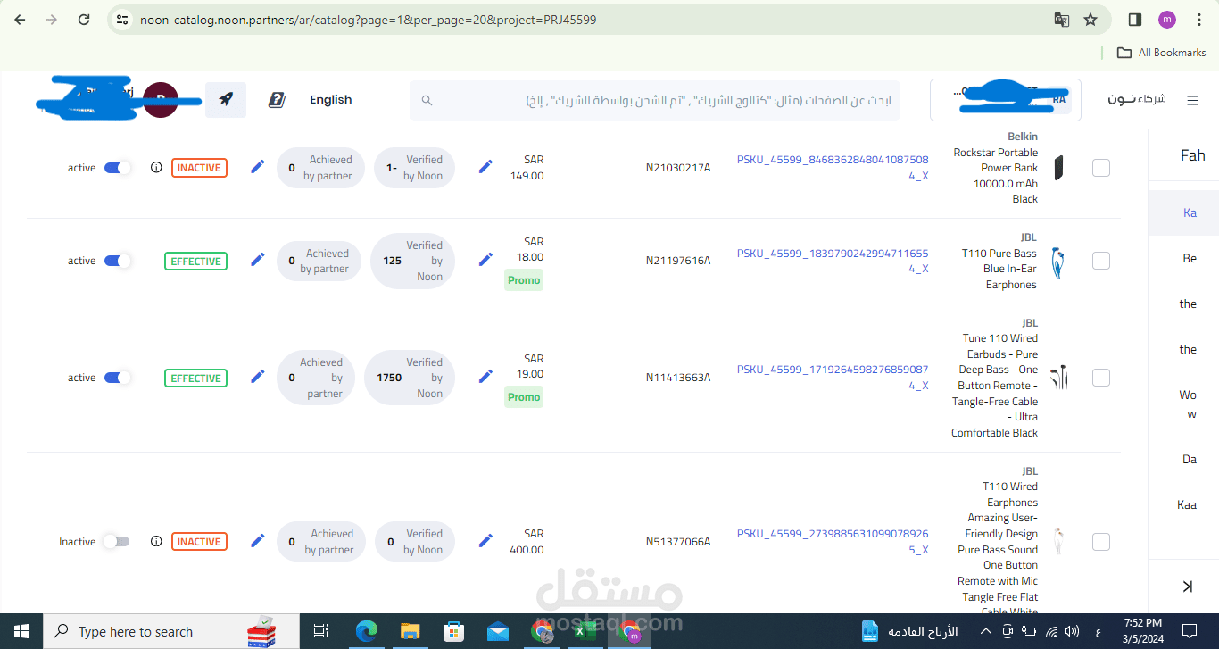Select the Be item in the sidebar
1219x649 pixels.
[x=1190, y=258]
